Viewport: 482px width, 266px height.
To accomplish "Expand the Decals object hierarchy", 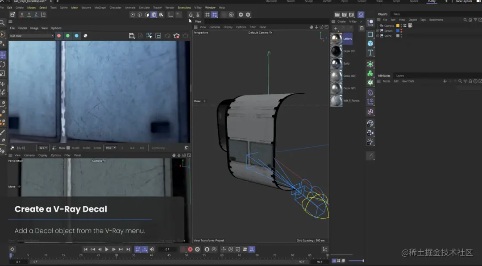I will coord(377,31).
